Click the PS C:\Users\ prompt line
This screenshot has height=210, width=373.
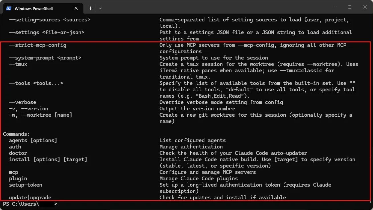coord(30,204)
